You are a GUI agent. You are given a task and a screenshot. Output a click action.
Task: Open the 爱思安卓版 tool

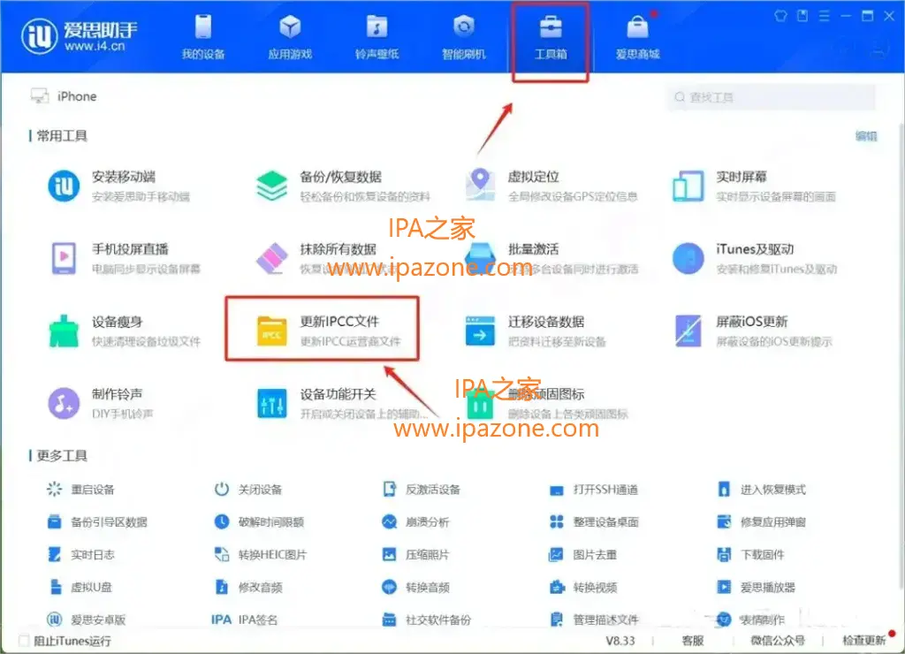(x=86, y=620)
